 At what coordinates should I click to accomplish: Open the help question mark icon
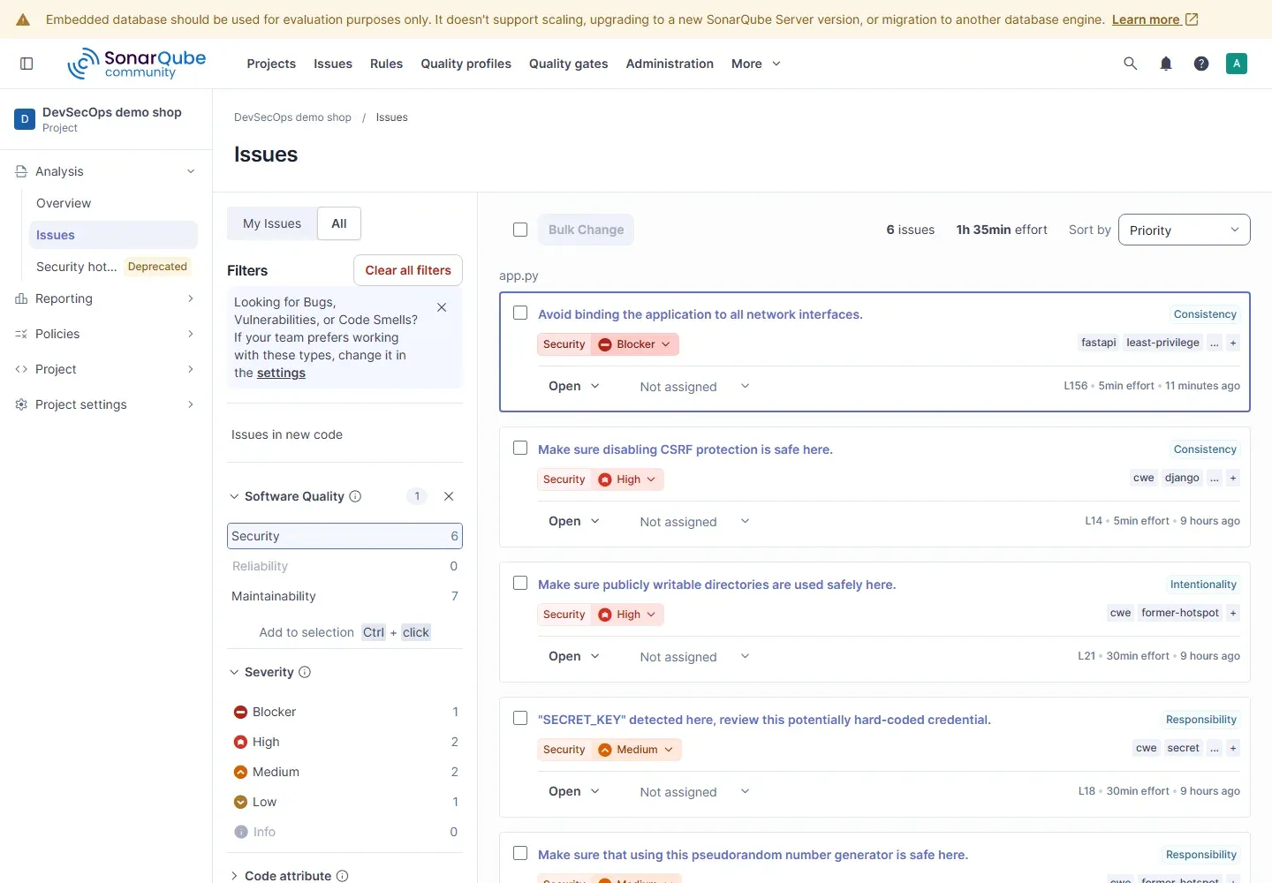click(x=1201, y=64)
